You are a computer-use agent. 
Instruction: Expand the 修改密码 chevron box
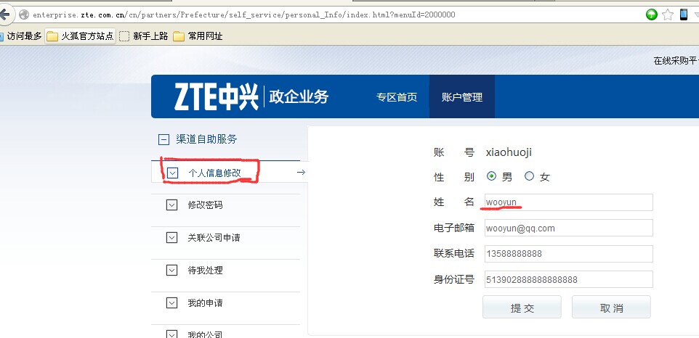click(171, 205)
